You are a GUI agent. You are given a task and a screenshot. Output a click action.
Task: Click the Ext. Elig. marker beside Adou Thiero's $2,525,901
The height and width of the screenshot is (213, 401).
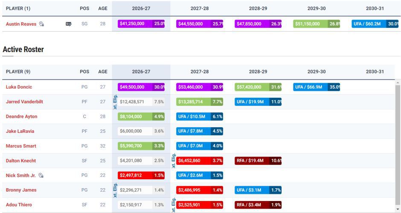pos(174,205)
